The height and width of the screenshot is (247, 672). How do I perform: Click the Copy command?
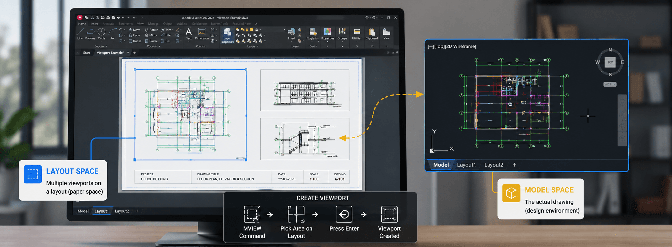coord(134,35)
